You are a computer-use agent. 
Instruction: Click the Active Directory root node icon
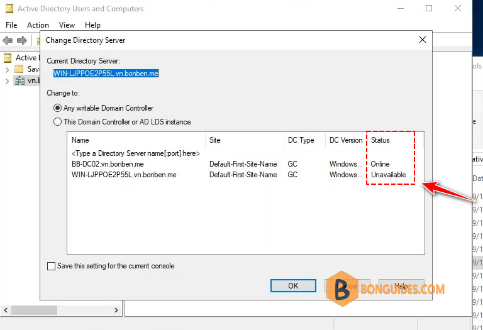click(8, 58)
